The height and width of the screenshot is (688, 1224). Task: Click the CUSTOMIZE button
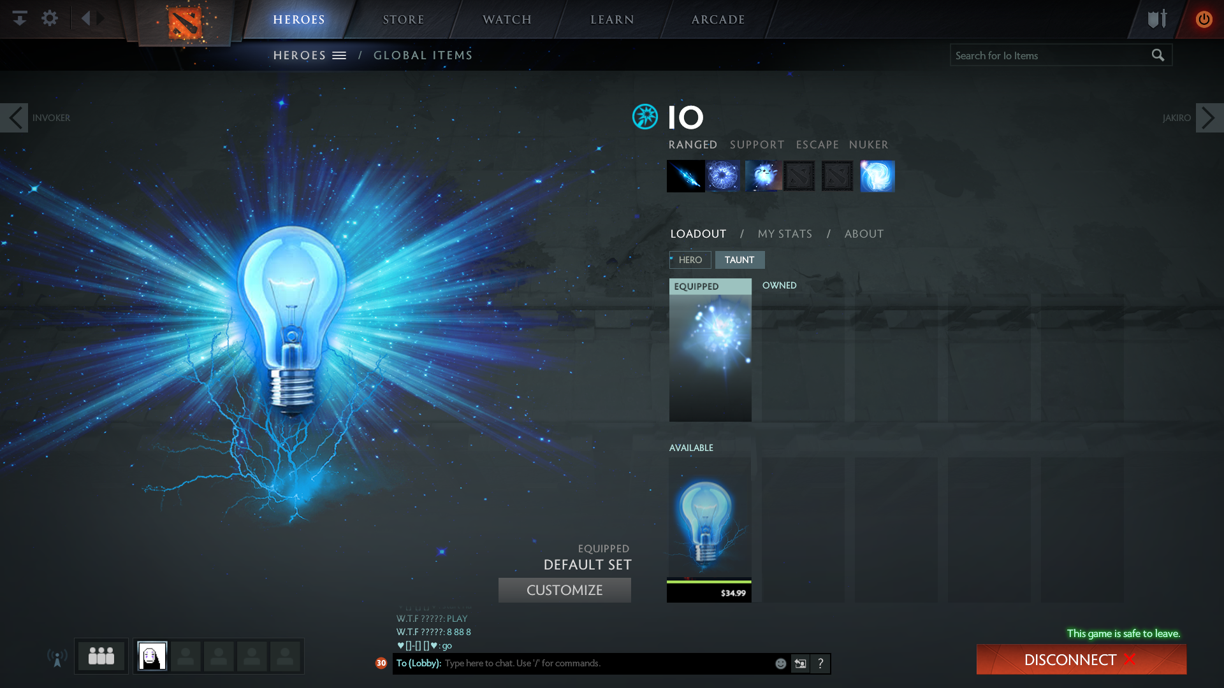point(564,590)
